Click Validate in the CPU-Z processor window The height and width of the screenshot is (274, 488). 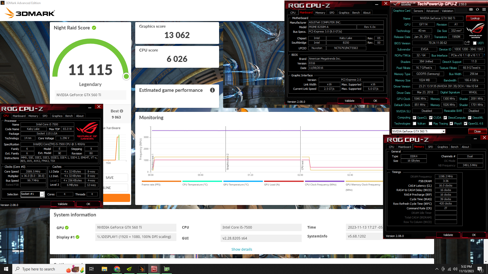pos(63,204)
